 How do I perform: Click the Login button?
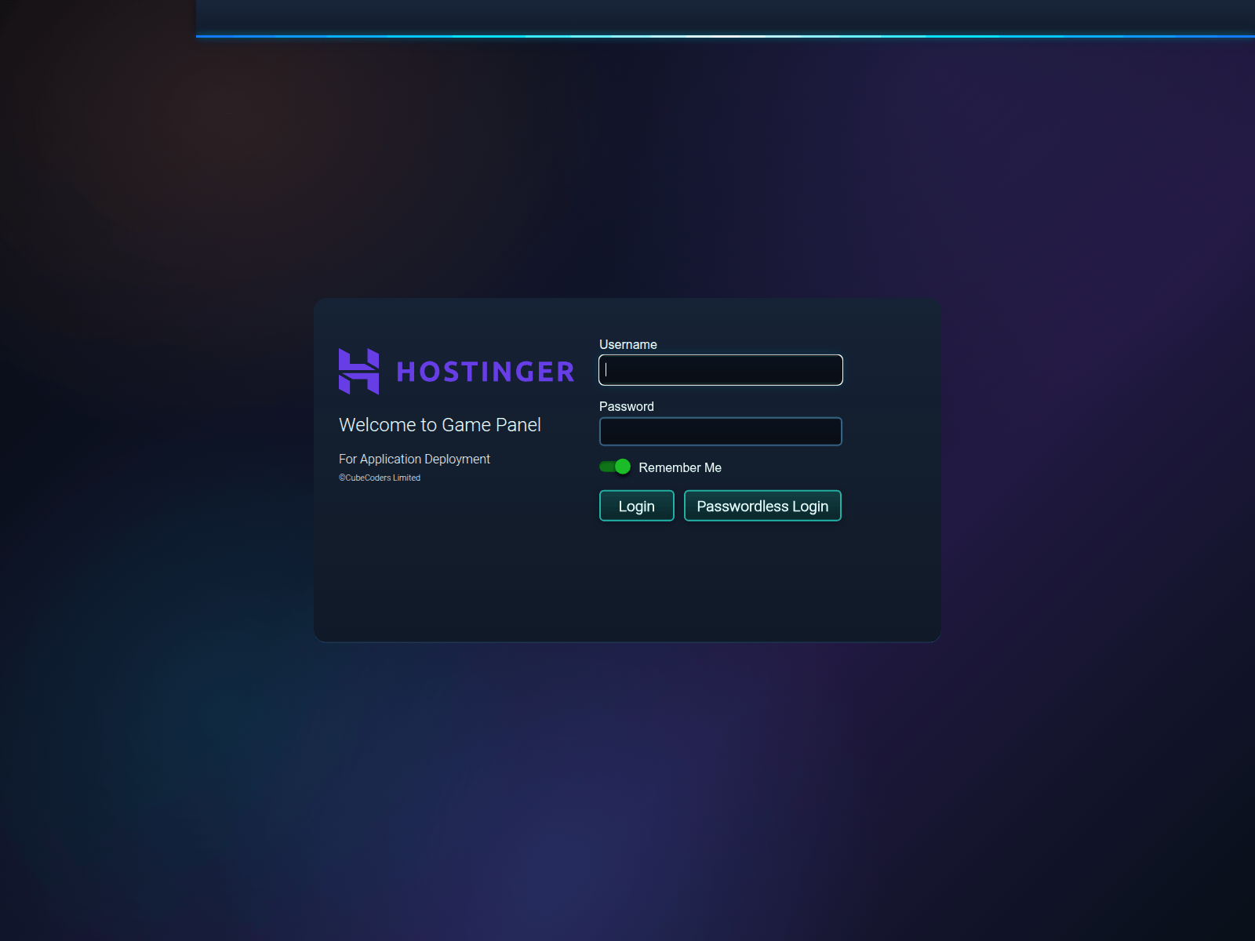(x=637, y=506)
